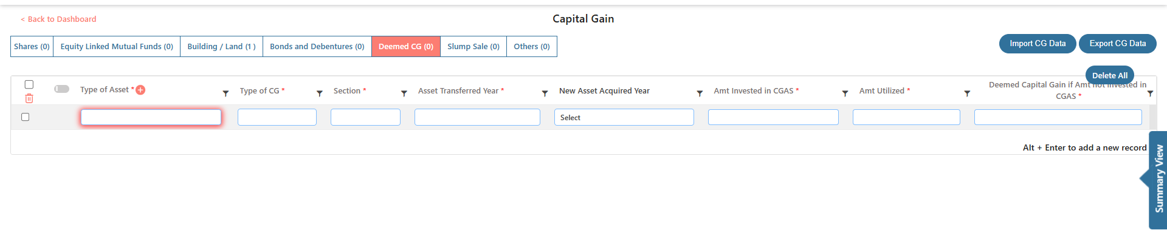
Task: Click the Delete All button
Action: coord(1109,75)
